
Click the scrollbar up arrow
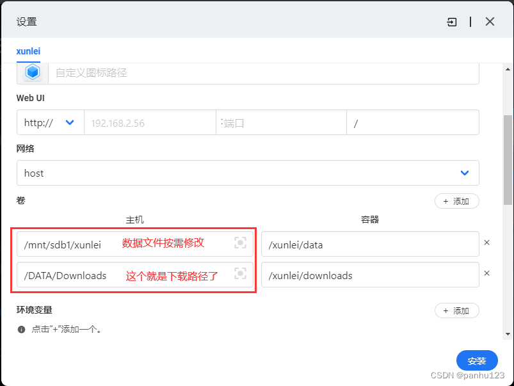[x=508, y=69]
